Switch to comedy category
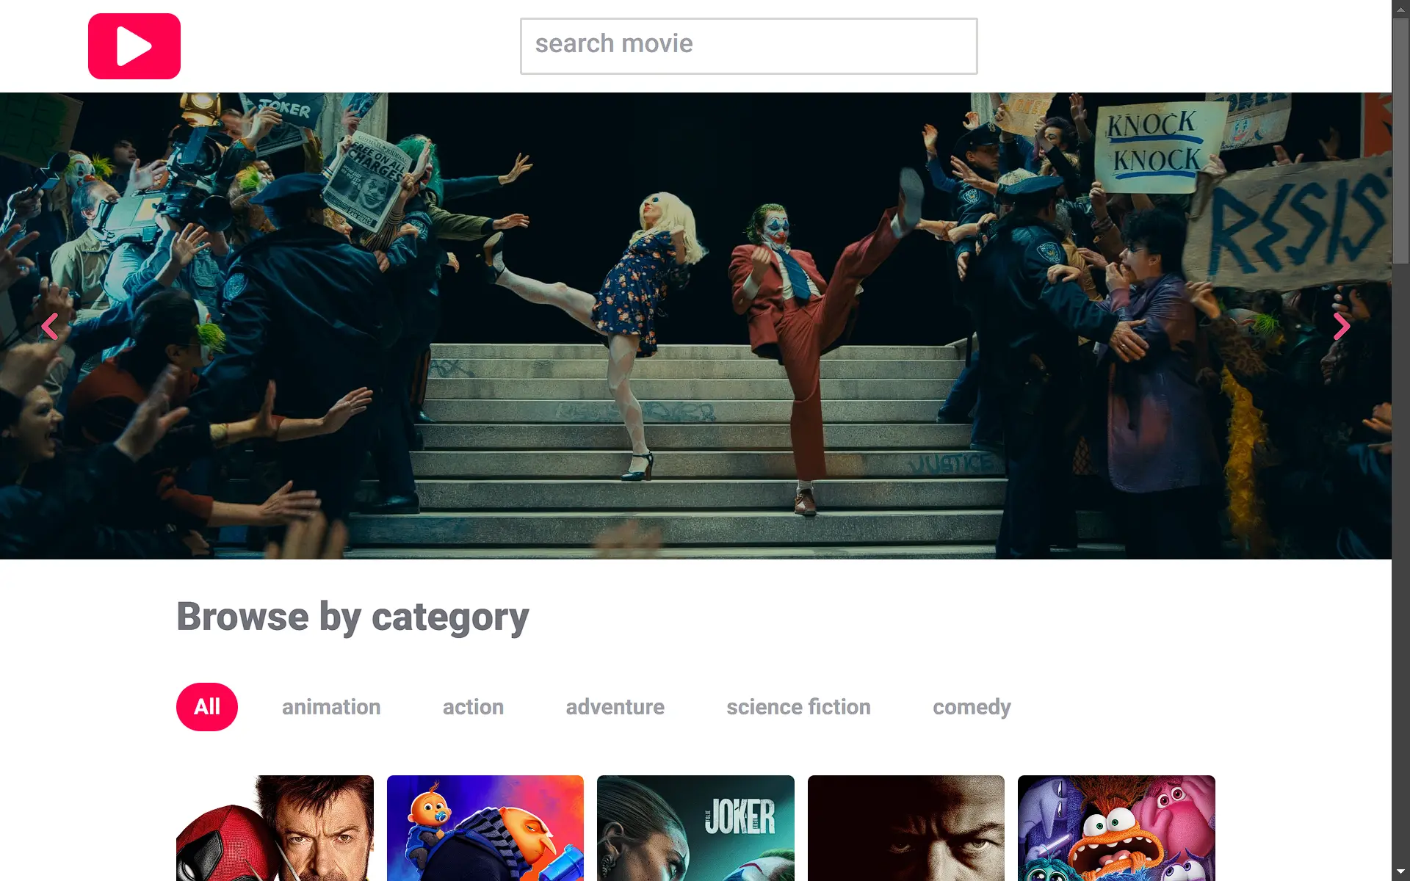 (972, 707)
